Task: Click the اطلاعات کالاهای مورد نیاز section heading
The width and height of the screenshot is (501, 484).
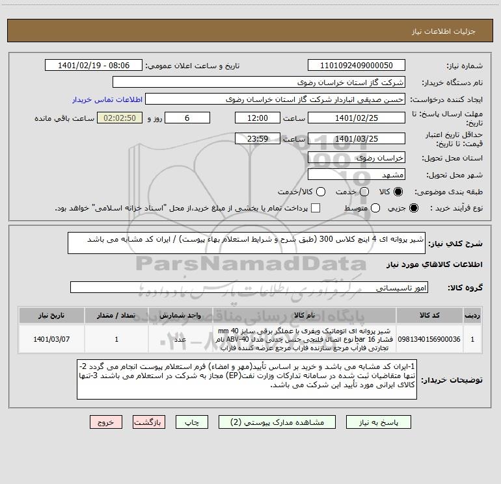Action: pyautogui.click(x=435, y=264)
